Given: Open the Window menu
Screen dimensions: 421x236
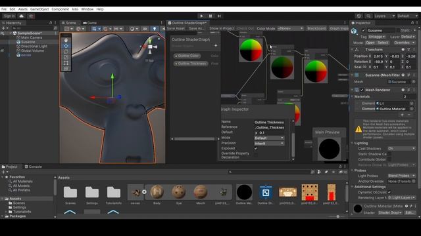Looking at the screenshot, I should 87,9.
